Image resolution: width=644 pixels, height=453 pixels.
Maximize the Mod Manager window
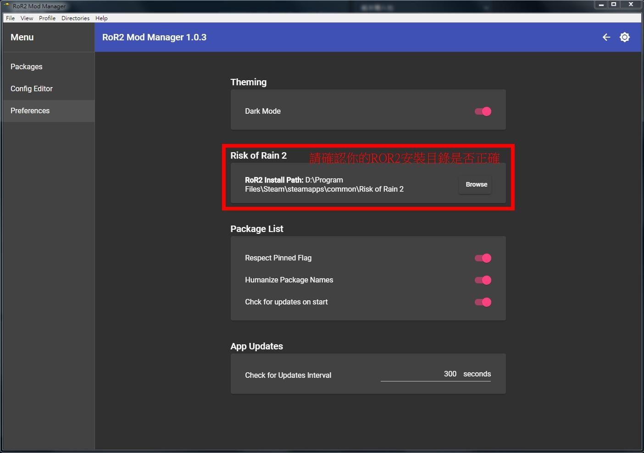614,5
